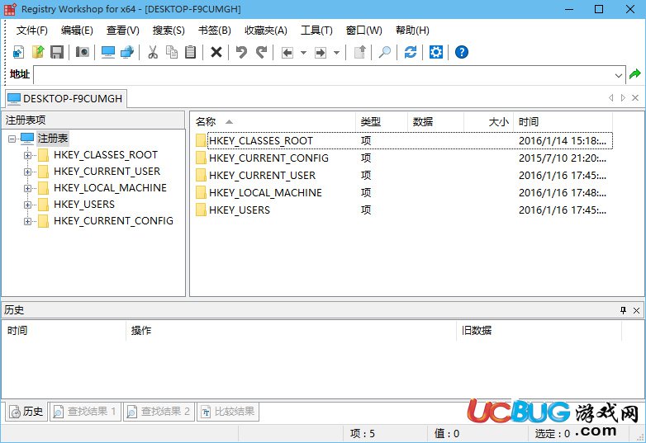Close the DESKTOP-F9CUMGH document tab
The width and height of the screenshot is (646, 443).
point(635,98)
